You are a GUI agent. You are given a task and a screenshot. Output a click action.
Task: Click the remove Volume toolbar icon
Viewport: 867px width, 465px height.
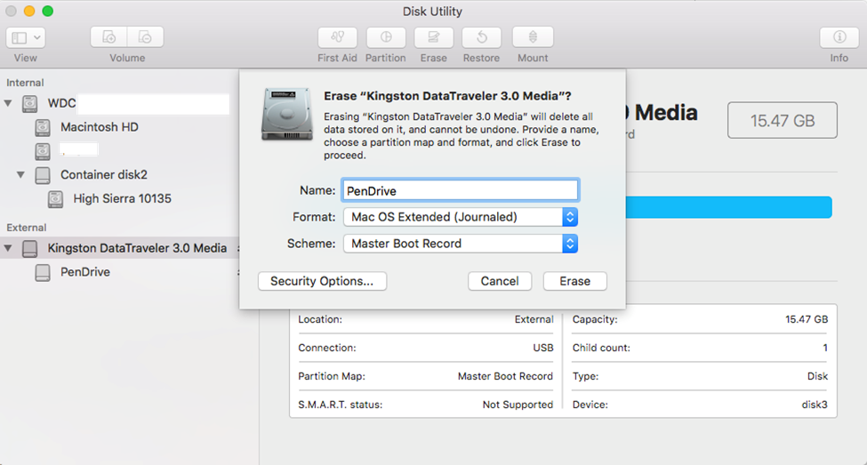tap(146, 37)
